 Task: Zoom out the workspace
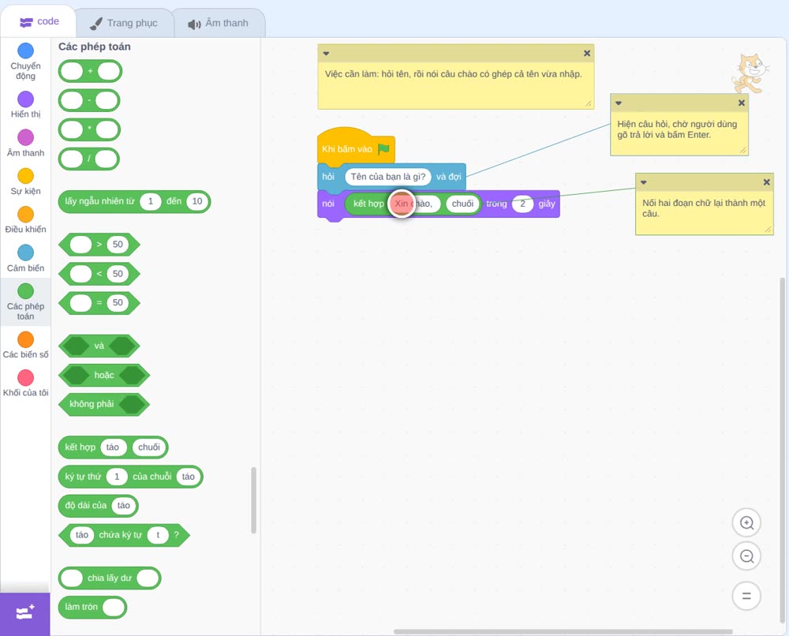coord(746,556)
